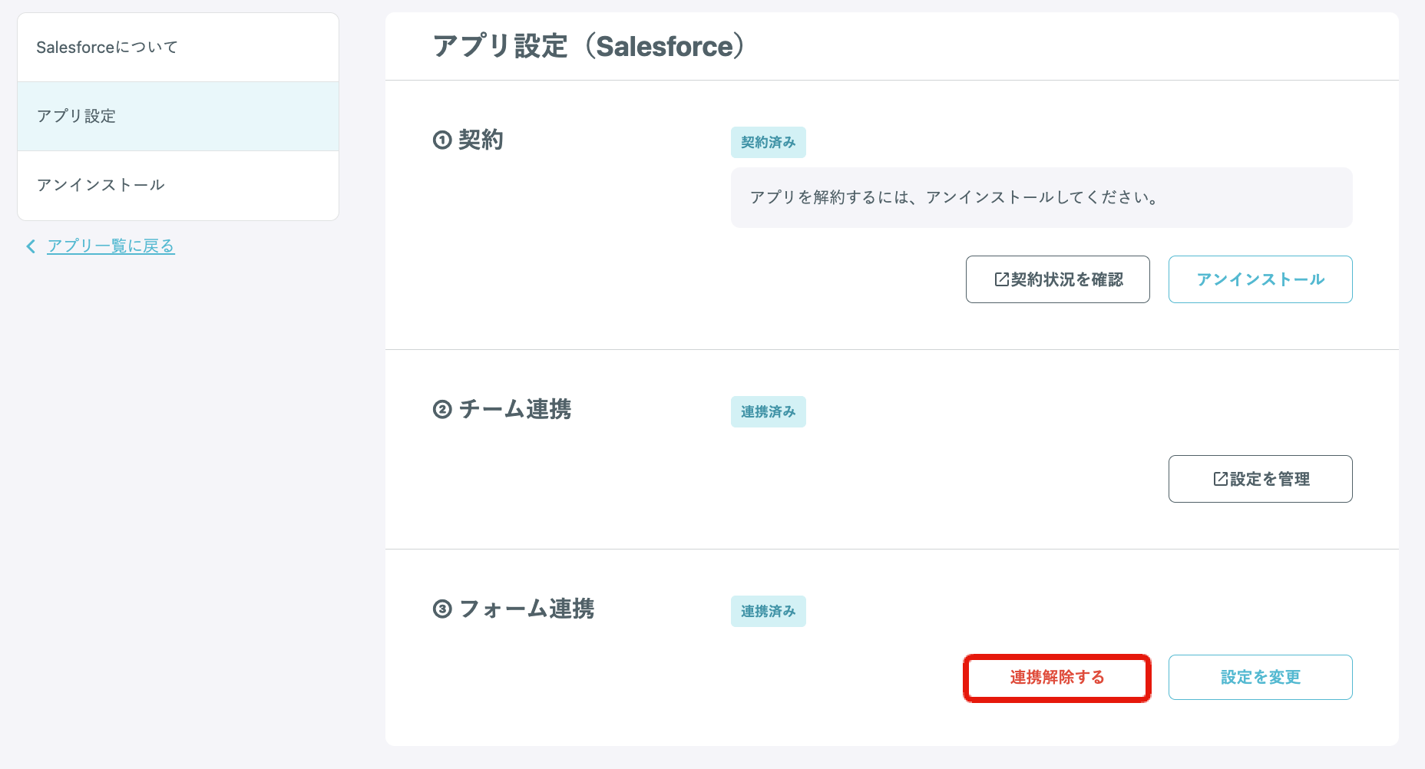Click the 連携解除する button
The image size is (1425, 769).
tap(1057, 678)
